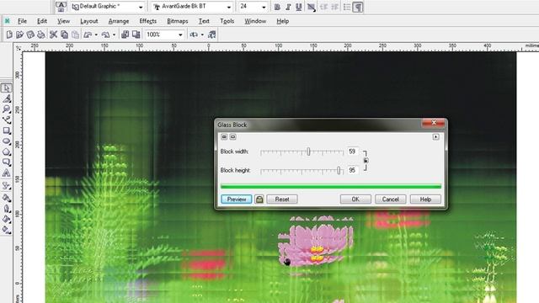Toggle the block width/height lock
The height and width of the screenshot is (303, 539).
(x=366, y=161)
